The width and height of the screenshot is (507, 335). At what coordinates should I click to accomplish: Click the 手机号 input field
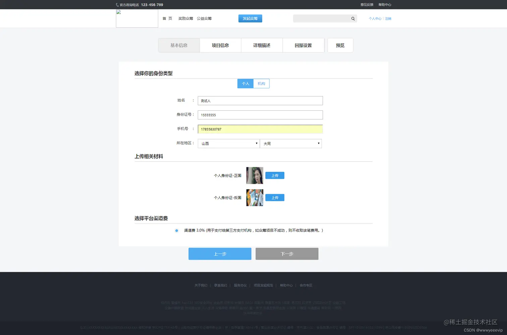[x=260, y=129]
